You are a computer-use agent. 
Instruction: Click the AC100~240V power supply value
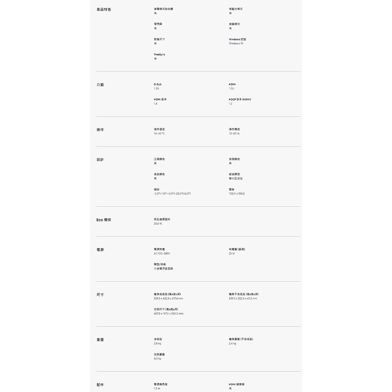[x=162, y=253]
